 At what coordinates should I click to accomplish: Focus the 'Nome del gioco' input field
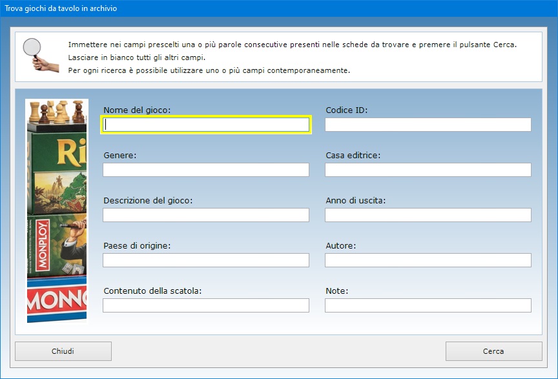(206, 125)
